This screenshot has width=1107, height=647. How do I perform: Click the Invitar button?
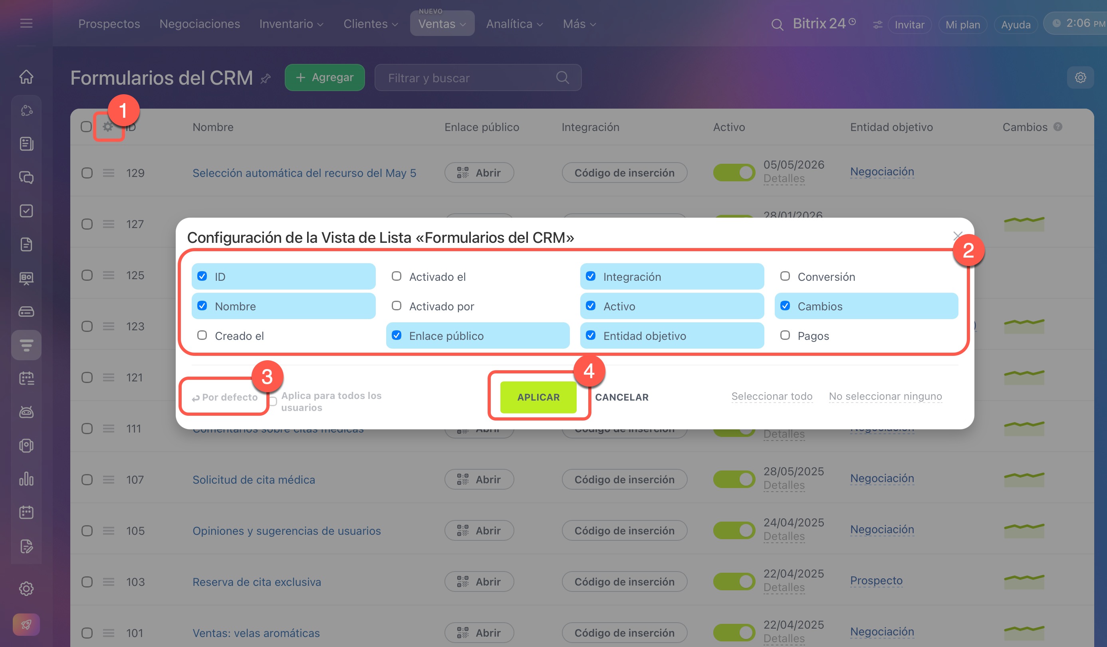pos(909,25)
